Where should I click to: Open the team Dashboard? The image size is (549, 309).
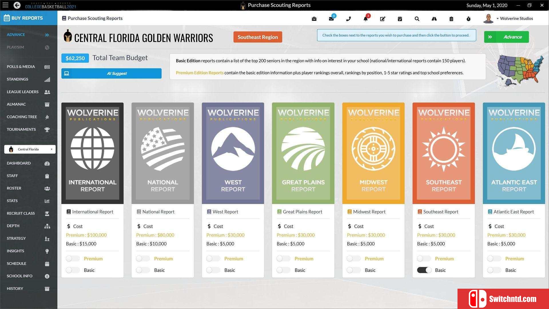[29, 163]
